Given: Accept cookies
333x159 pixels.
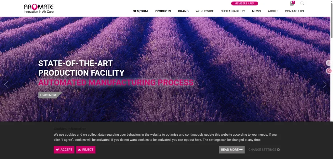Looking at the screenshot, I should (64, 150).
